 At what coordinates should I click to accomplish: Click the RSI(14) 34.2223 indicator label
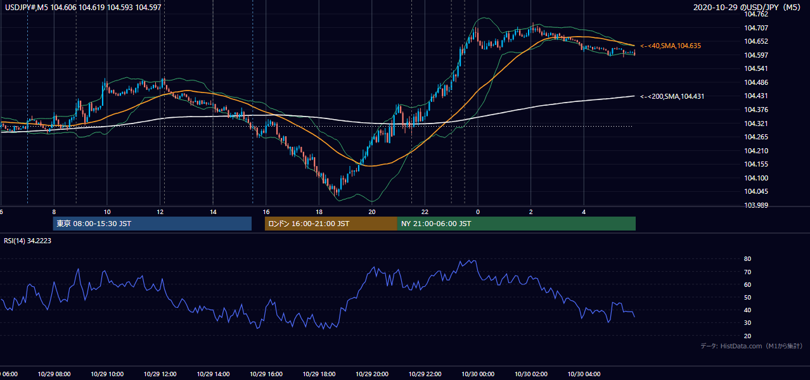click(27, 241)
